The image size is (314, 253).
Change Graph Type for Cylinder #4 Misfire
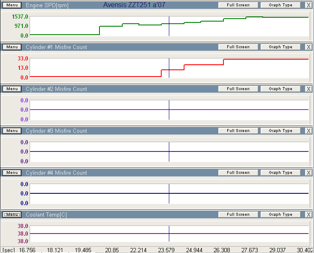[280, 173]
